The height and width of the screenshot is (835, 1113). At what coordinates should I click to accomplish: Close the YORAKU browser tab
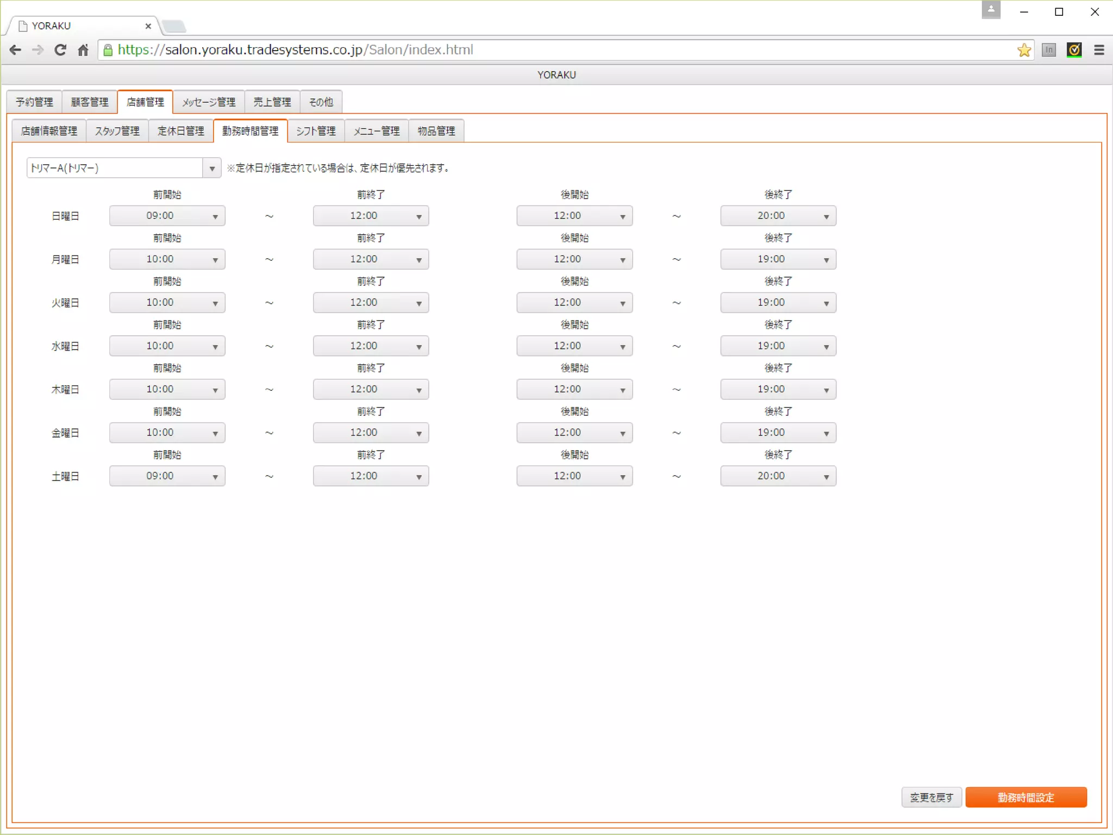148,26
